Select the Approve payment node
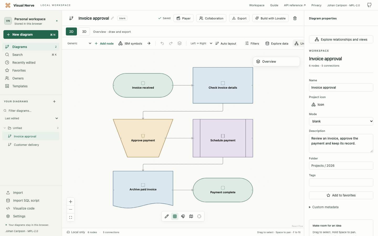This screenshot has height=236, width=378. (x=143, y=138)
